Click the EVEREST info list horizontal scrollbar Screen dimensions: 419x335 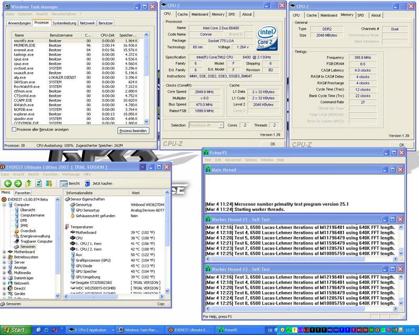114,297
